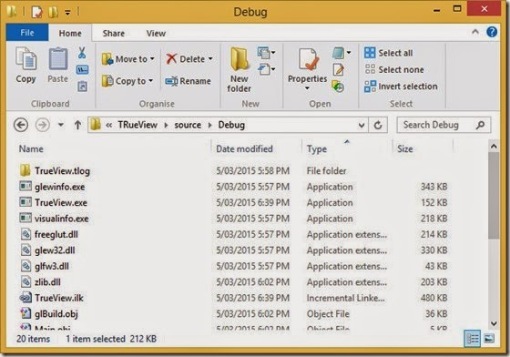The image size is (510, 357).
Task: Click Select all button
Action: point(389,53)
